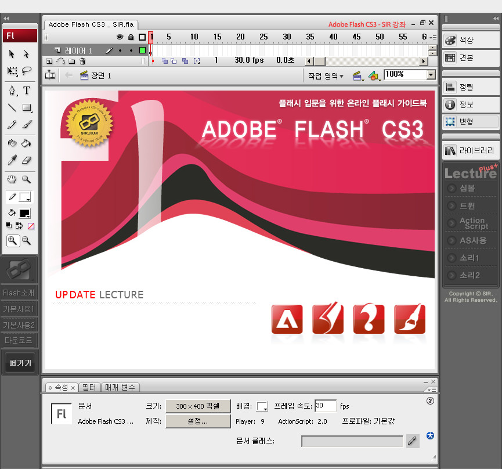Select the Pencil tool

12,125
